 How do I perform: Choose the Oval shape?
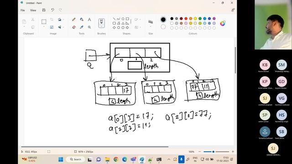coord(123,19)
